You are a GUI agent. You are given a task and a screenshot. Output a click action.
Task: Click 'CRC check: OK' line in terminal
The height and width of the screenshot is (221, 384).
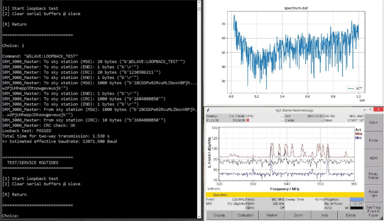(39, 125)
